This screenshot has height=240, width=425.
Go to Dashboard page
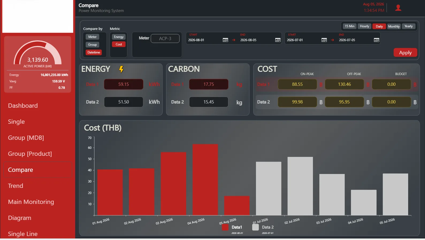pyautogui.click(x=23, y=106)
